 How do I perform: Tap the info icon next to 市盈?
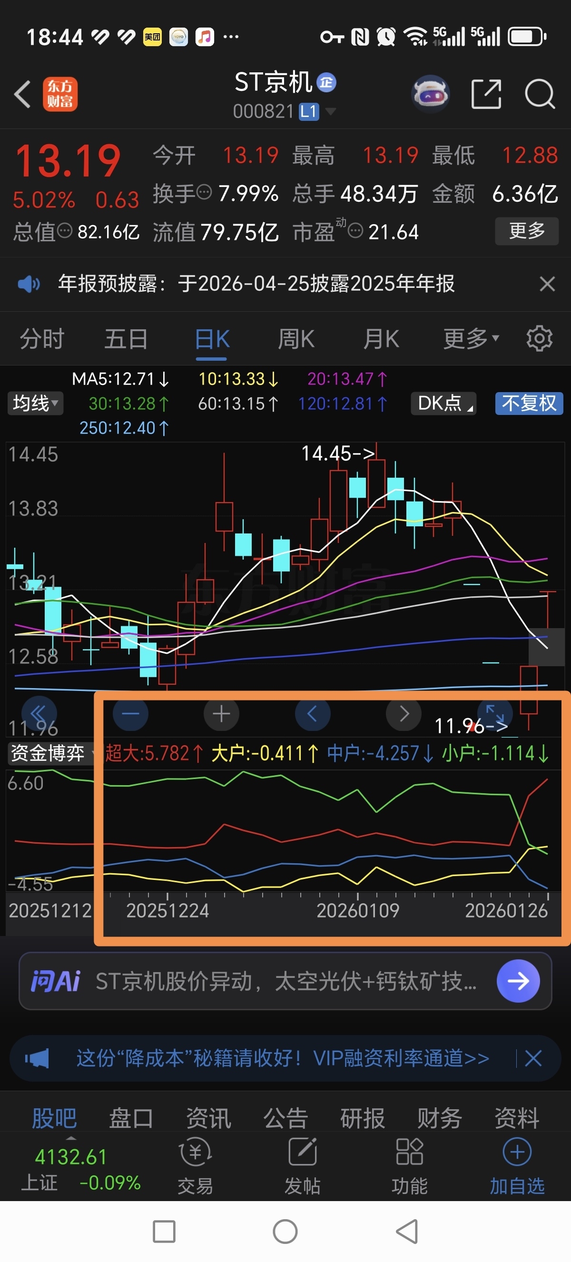pyautogui.click(x=355, y=230)
